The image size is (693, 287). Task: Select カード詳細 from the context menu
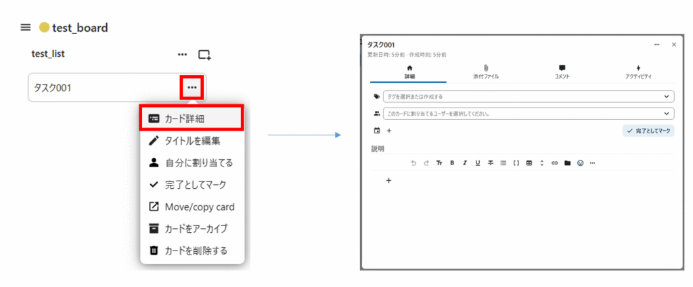[x=192, y=118]
